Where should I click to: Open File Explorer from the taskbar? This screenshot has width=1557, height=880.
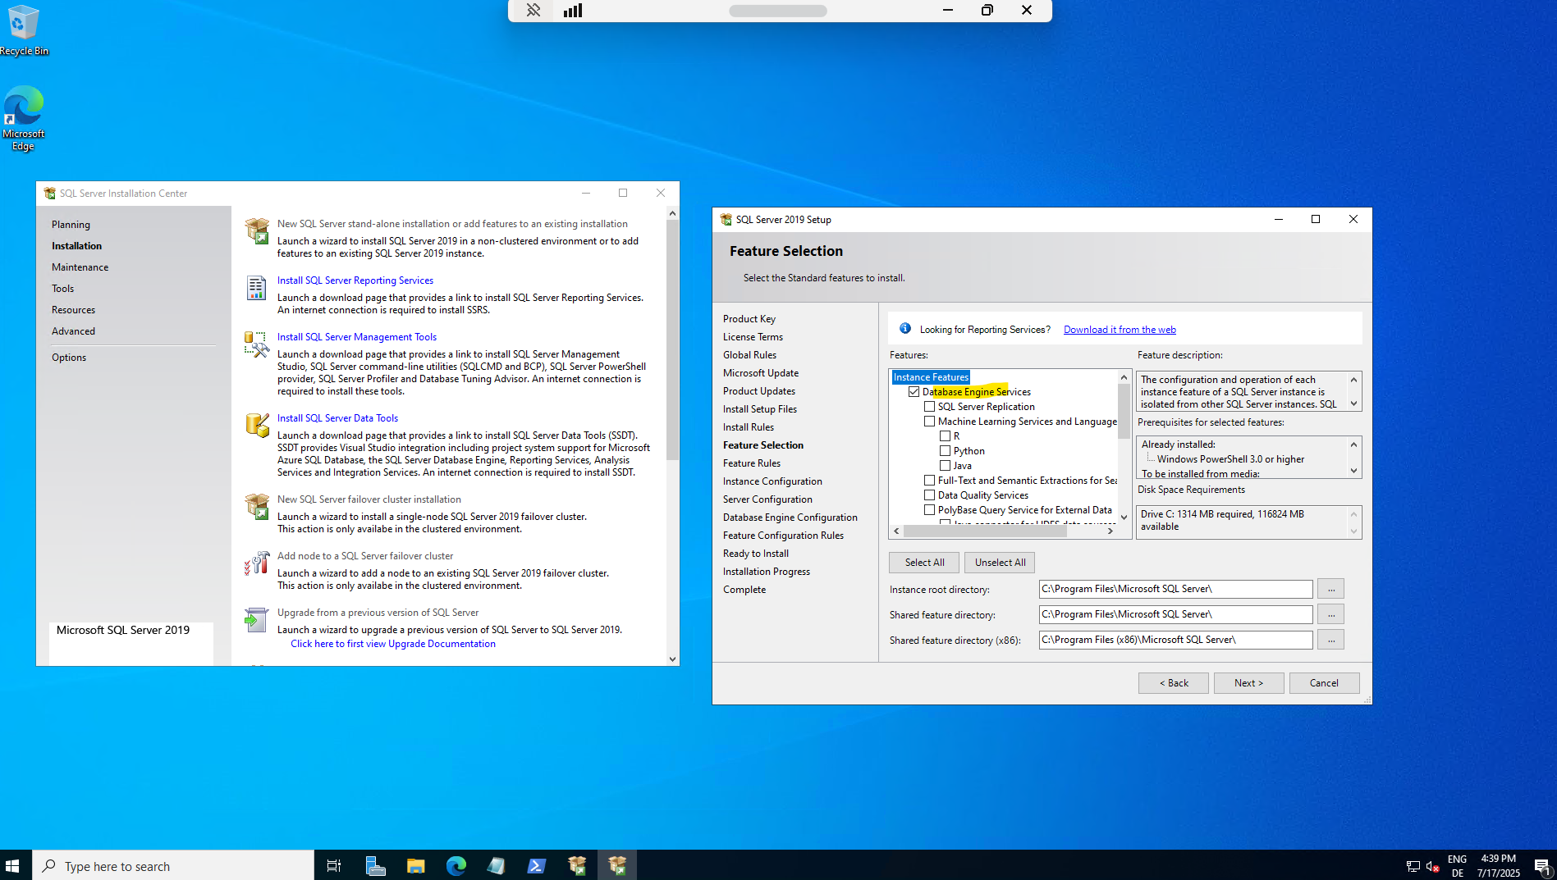click(415, 864)
